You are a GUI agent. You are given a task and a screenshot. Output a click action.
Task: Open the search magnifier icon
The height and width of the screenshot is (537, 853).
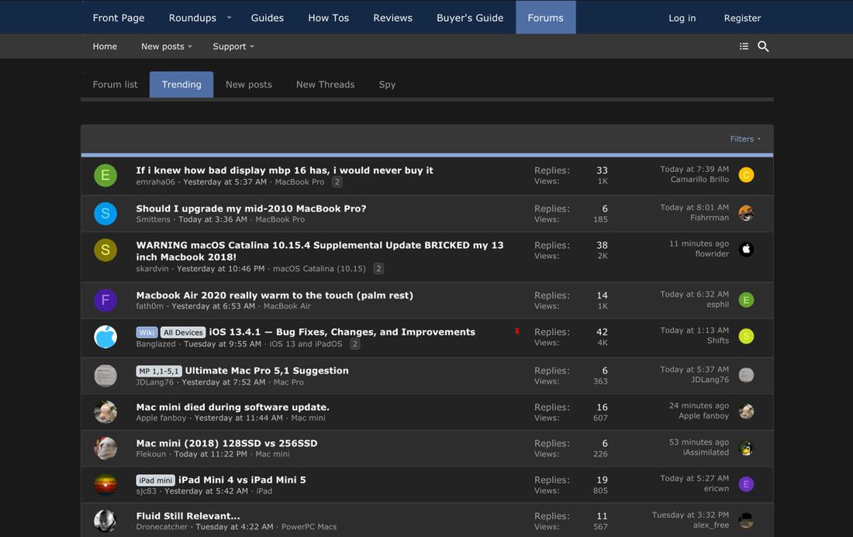[763, 46]
